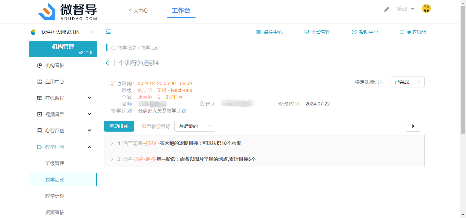Open 更多功能 more functions menu

(413, 32)
